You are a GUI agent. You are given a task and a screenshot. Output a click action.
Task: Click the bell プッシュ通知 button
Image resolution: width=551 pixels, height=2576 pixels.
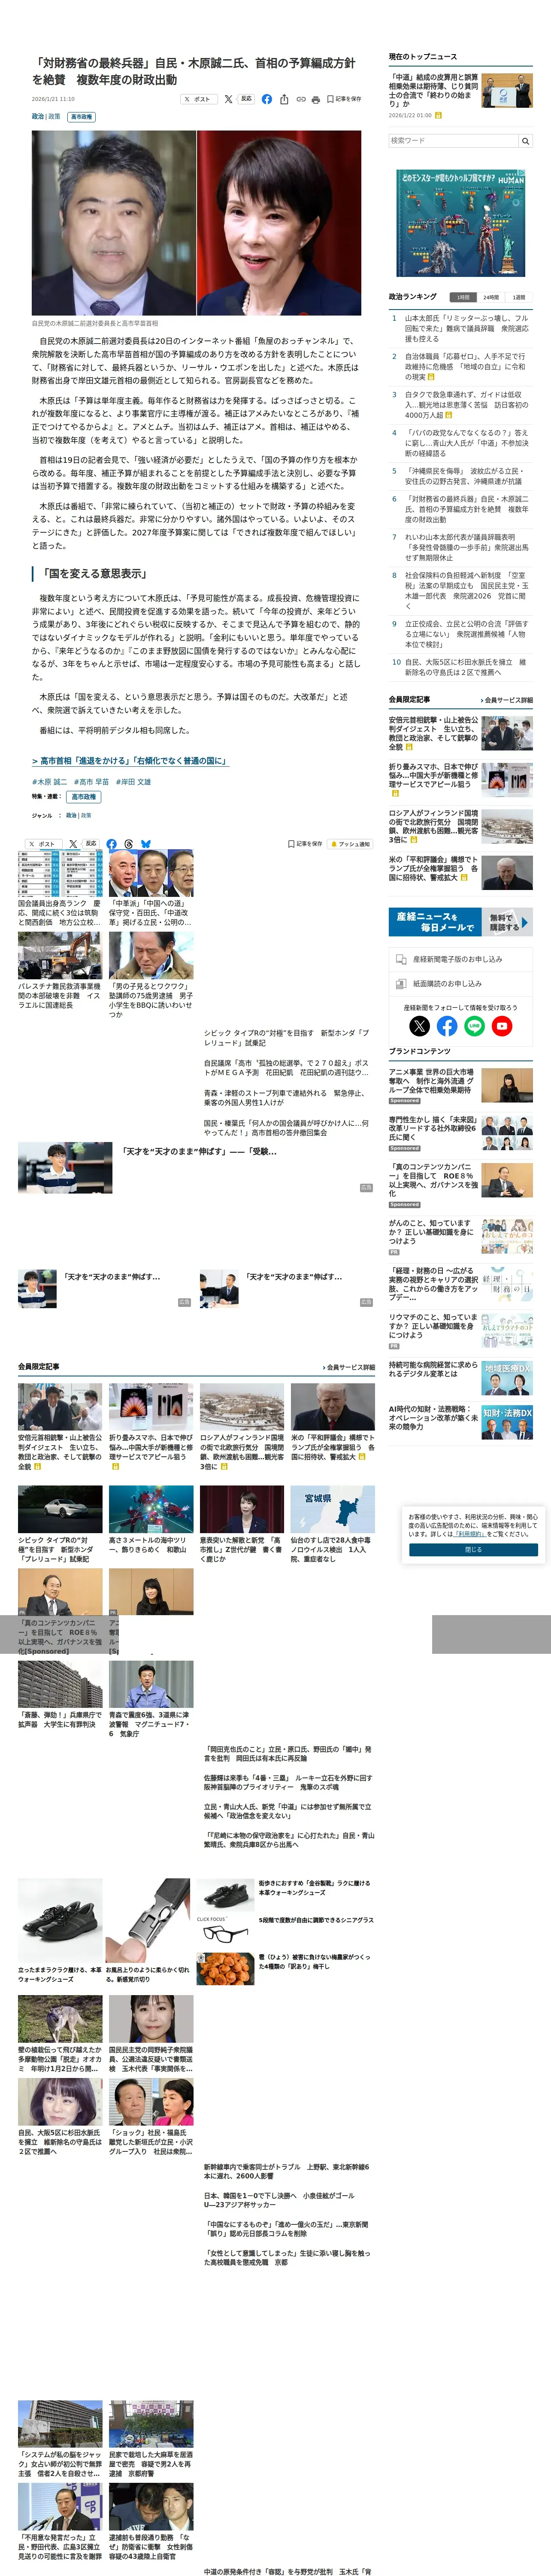click(350, 844)
